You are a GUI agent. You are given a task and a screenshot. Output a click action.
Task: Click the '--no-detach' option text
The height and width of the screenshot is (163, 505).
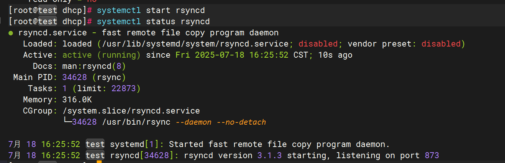click(241, 122)
